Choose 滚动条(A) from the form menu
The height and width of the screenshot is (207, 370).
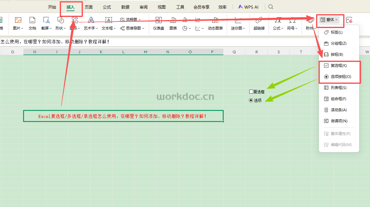(339, 110)
